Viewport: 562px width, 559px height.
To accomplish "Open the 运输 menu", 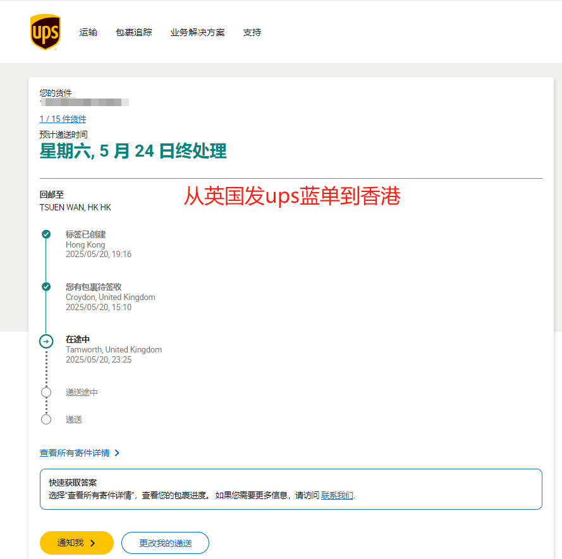I will [x=88, y=32].
